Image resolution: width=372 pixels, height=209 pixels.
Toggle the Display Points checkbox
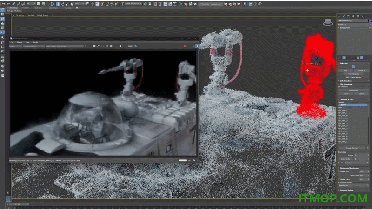pos(339,179)
